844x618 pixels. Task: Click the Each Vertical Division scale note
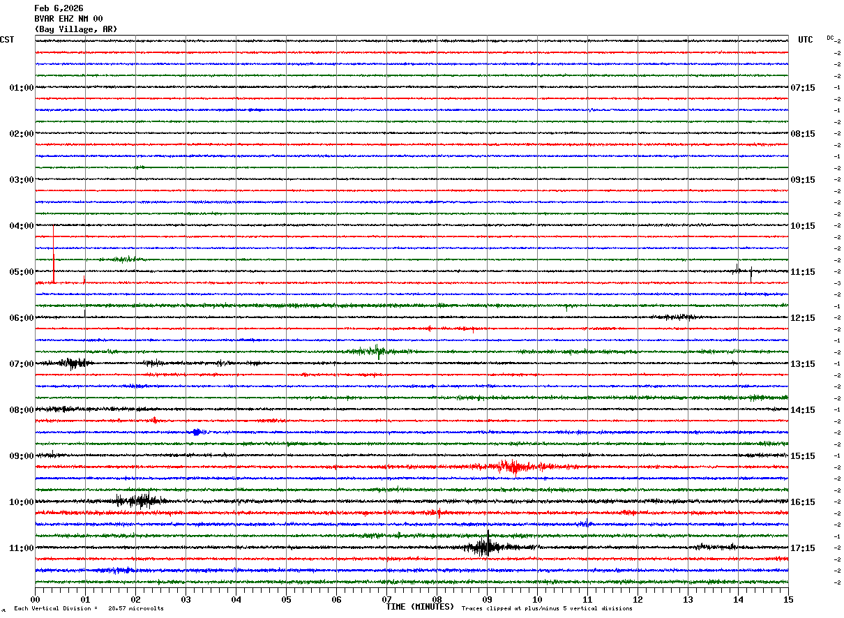pyautogui.click(x=89, y=608)
